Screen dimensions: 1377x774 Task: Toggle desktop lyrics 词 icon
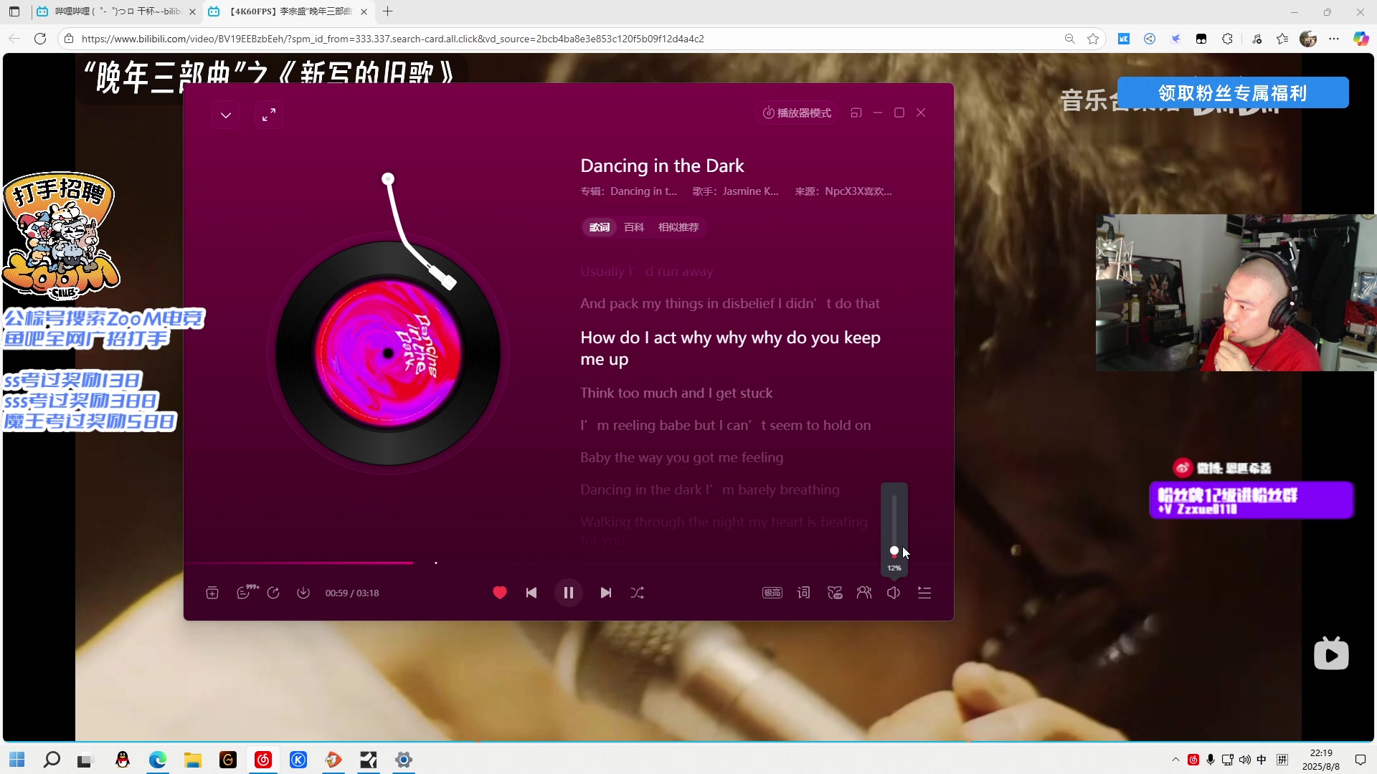804,593
